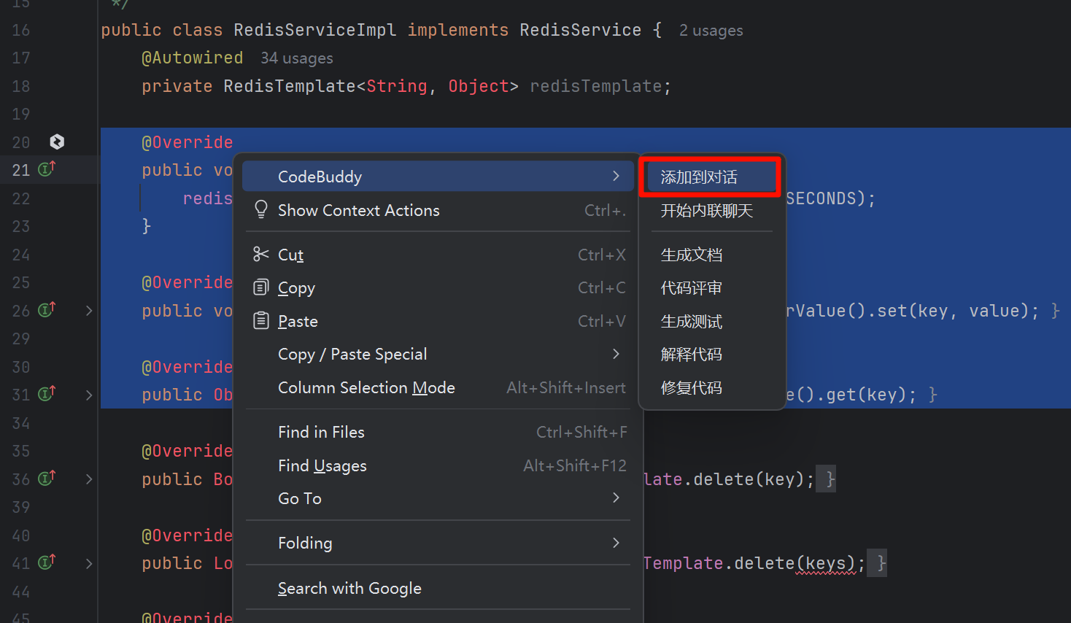The height and width of the screenshot is (623, 1071).
Task: Unfold the collapsed code block on line 36
Action: [x=89, y=479]
